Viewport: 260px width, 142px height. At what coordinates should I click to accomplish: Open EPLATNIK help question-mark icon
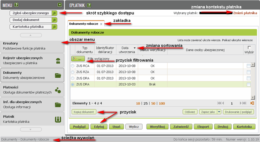pos(89,5)
